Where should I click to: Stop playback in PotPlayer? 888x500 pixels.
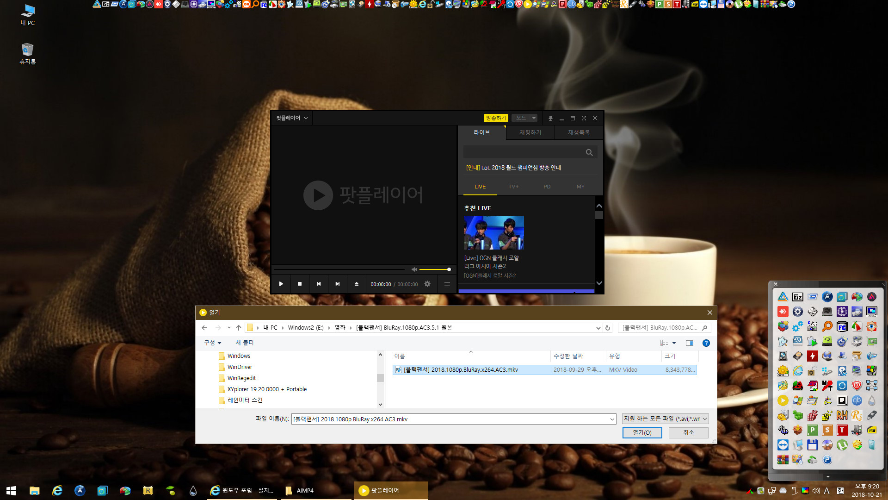[300, 284]
